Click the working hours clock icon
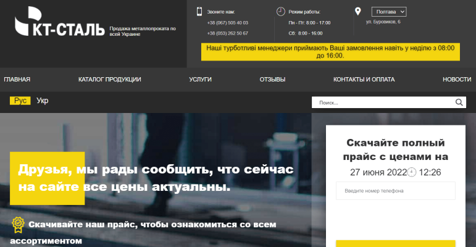The width and height of the screenshot is (476, 247). 280,11
